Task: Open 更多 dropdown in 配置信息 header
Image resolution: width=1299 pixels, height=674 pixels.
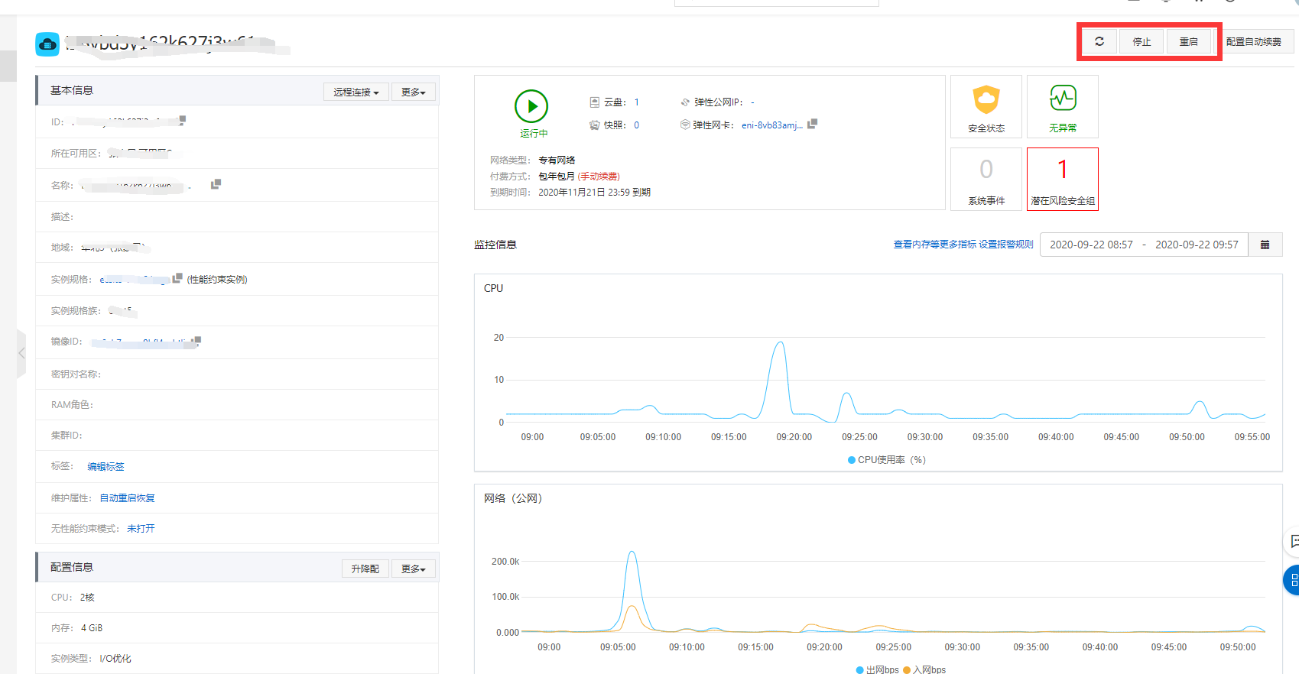Action: (414, 569)
